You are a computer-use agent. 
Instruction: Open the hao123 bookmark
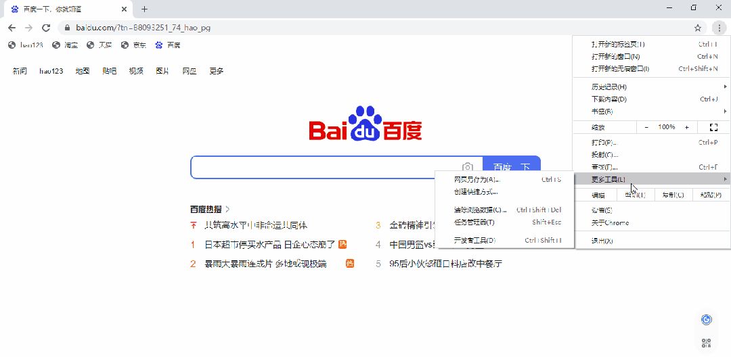pyautogui.click(x=26, y=45)
